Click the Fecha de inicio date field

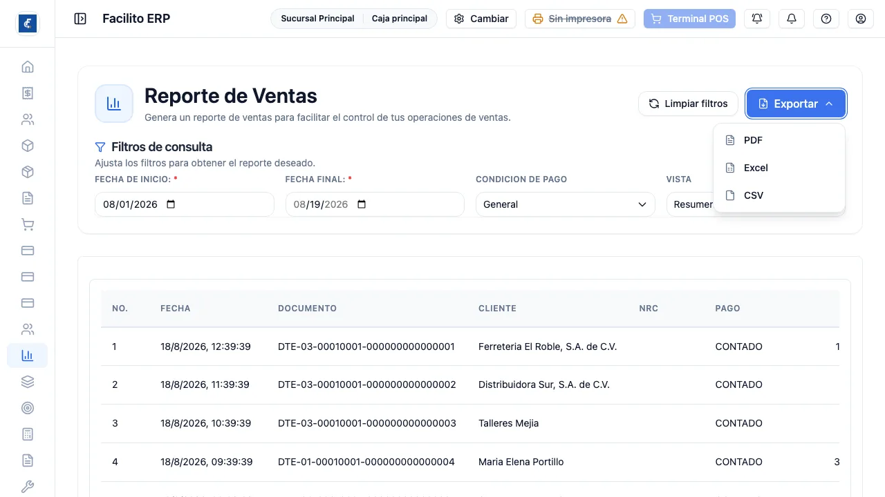[185, 204]
